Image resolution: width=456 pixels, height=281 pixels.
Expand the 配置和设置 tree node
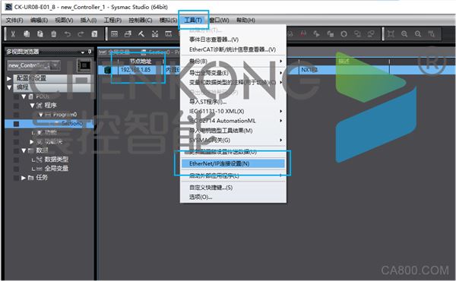pos(9,78)
